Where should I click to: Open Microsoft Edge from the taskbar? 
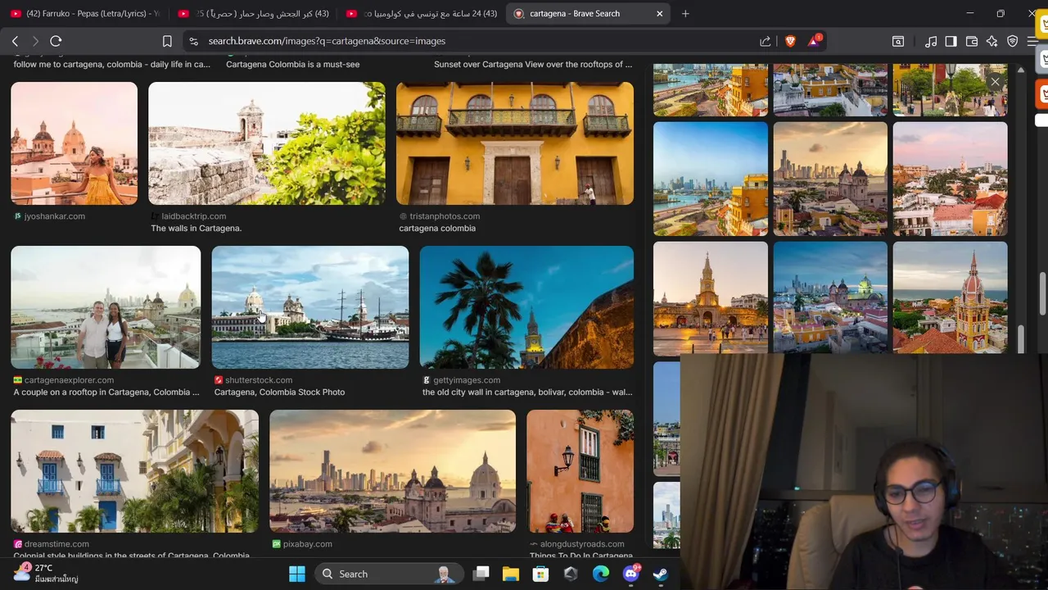coord(601,574)
